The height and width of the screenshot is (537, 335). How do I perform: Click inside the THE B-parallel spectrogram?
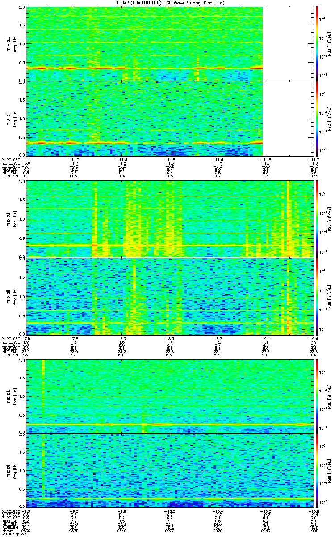coord(169,471)
